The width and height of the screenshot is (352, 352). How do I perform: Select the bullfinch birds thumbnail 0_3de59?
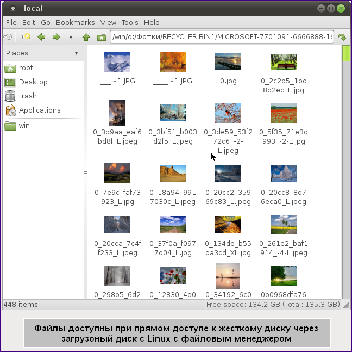coord(228,113)
